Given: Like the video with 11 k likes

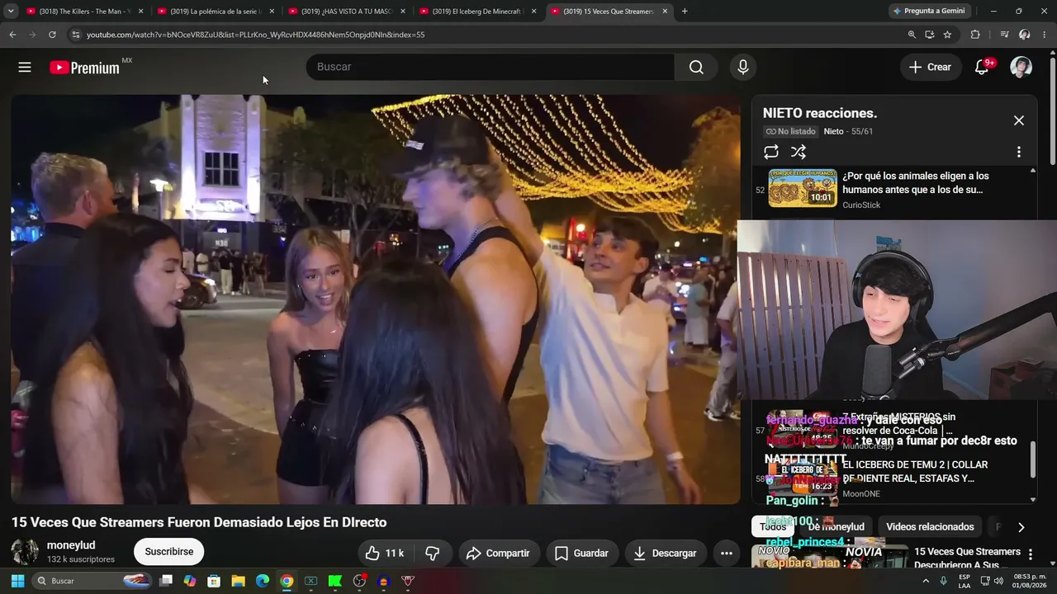Looking at the screenshot, I should pyautogui.click(x=385, y=553).
